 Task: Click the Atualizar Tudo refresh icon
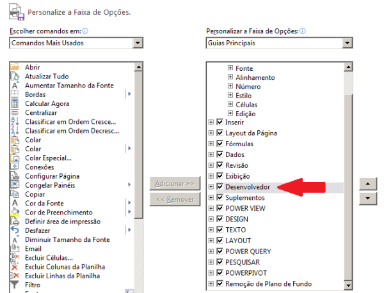click(x=15, y=77)
